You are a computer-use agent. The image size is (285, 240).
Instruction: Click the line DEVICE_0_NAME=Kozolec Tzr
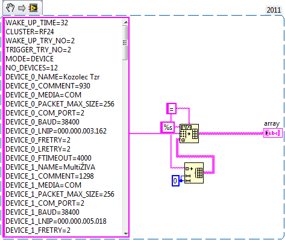pos(52,77)
